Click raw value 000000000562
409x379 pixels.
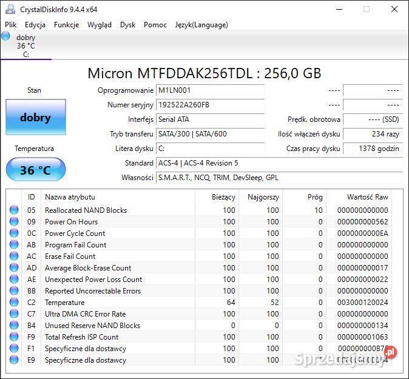(362, 222)
